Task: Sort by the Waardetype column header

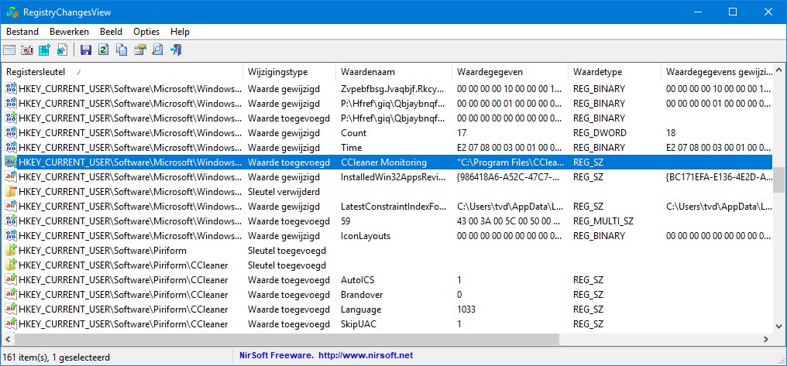Action: 615,72
